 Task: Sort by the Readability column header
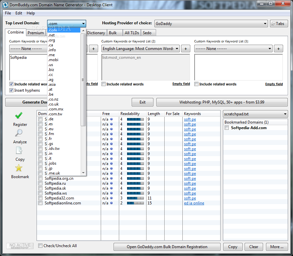(x=132, y=114)
